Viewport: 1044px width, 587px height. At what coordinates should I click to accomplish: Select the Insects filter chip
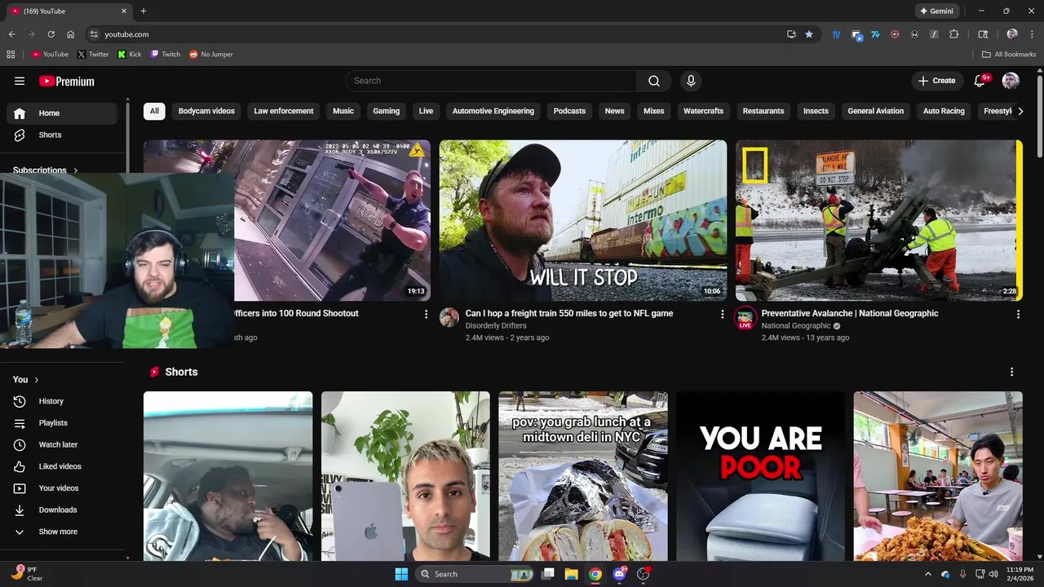pyautogui.click(x=816, y=111)
